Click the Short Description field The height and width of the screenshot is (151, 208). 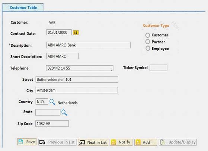63,56
